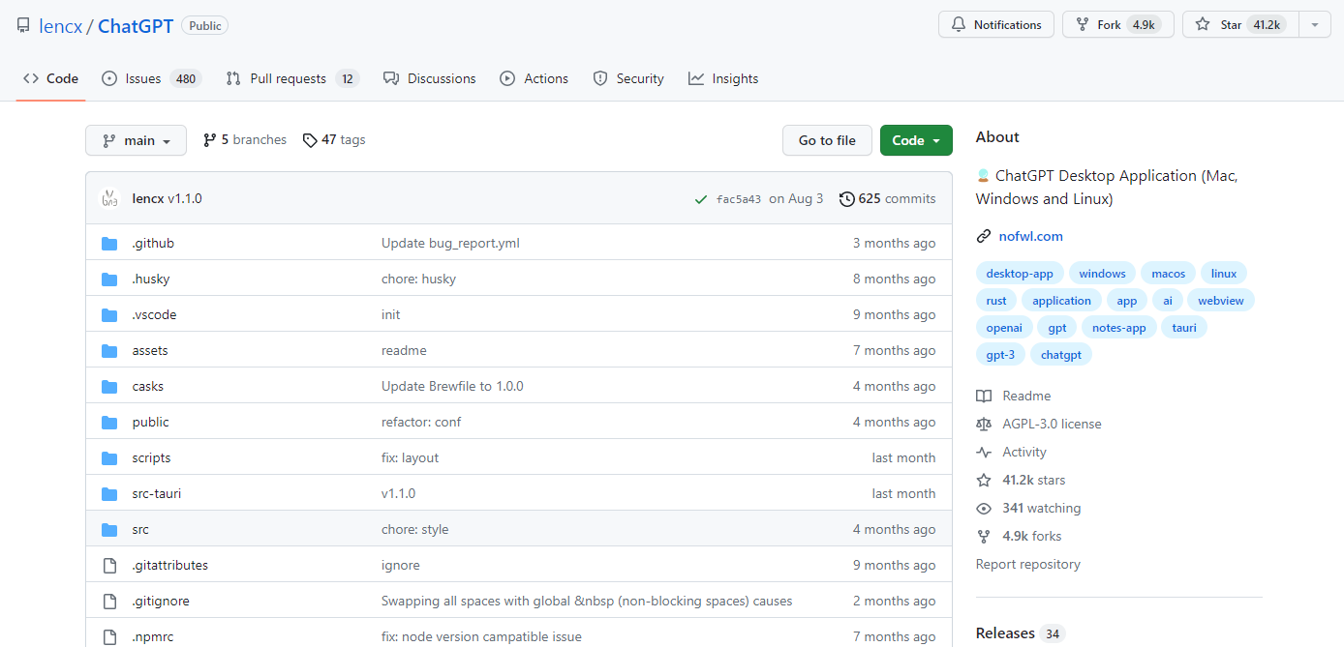Click the .github folder icon

(x=109, y=244)
